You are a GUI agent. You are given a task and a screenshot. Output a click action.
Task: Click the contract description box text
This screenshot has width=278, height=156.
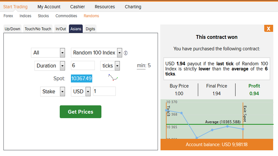pyautogui.click(x=217, y=69)
